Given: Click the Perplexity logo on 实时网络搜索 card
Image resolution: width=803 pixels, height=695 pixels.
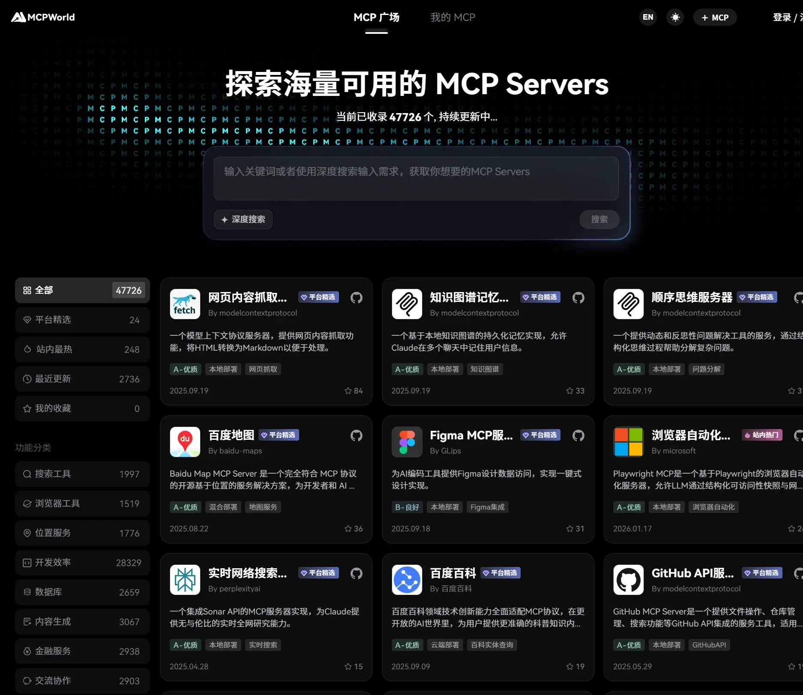Looking at the screenshot, I should click(185, 579).
